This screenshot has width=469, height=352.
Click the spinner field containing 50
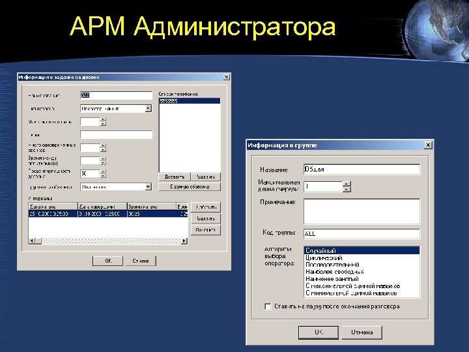click(x=90, y=173)
